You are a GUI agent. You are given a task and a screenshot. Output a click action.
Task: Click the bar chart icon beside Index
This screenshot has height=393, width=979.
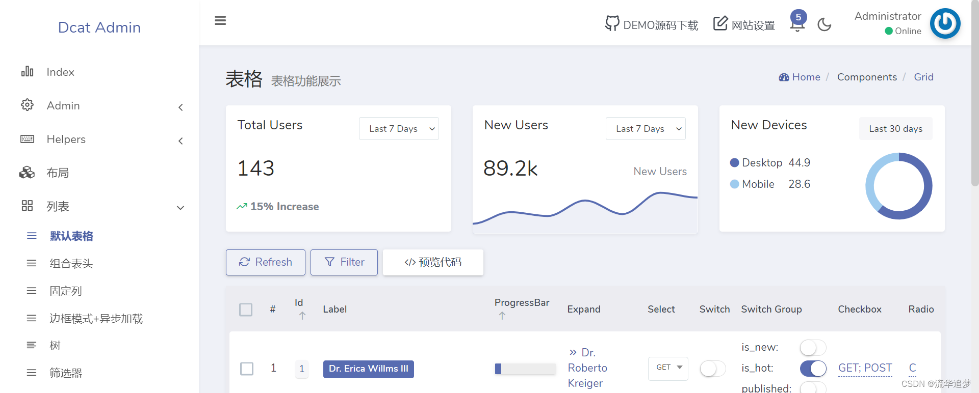coord(27,71)
